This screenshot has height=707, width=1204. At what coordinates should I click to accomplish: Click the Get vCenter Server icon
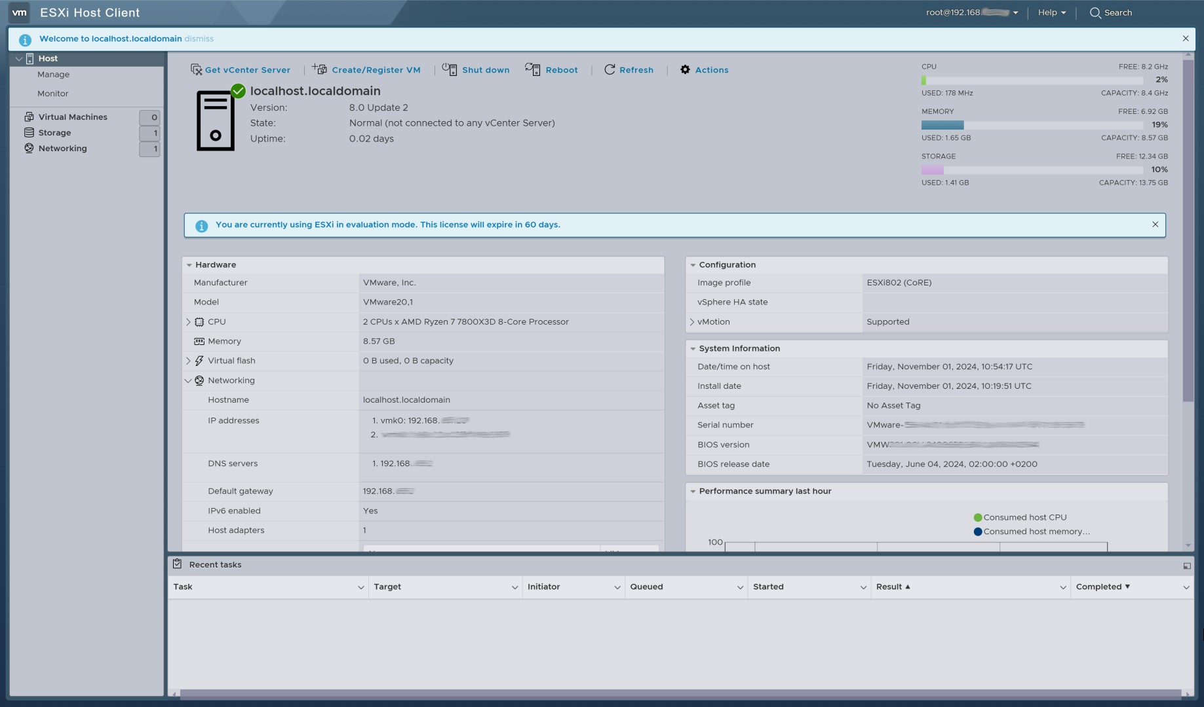tap(196, 69)
